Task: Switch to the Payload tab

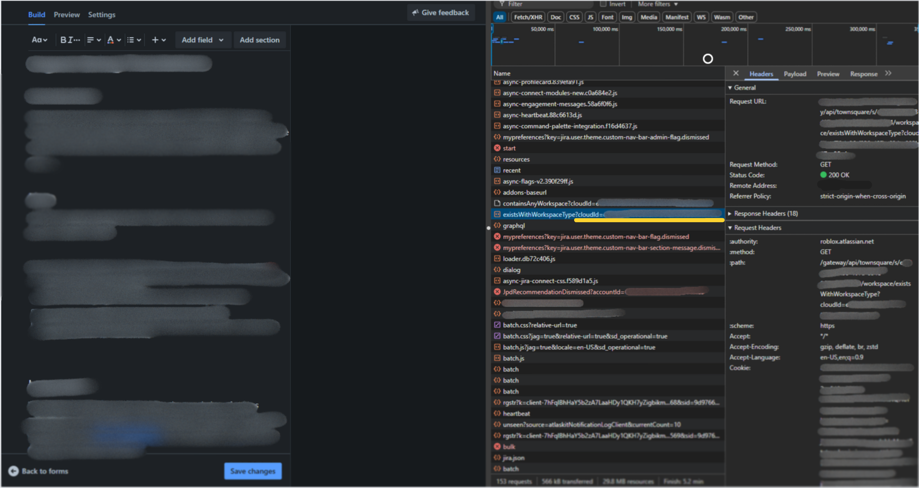Action: (x=795, y=74)
